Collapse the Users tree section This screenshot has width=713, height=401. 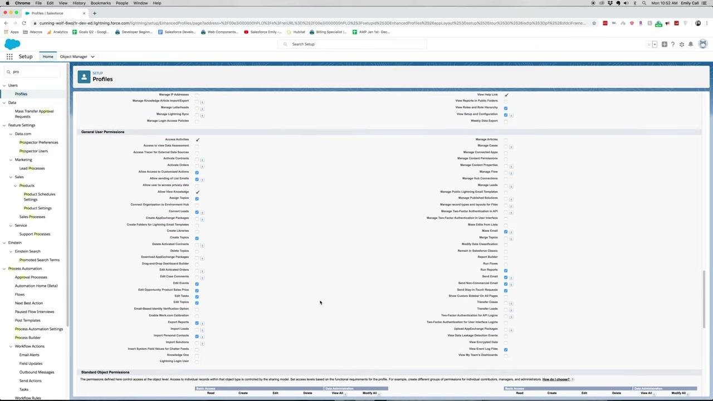click(4, 85)
